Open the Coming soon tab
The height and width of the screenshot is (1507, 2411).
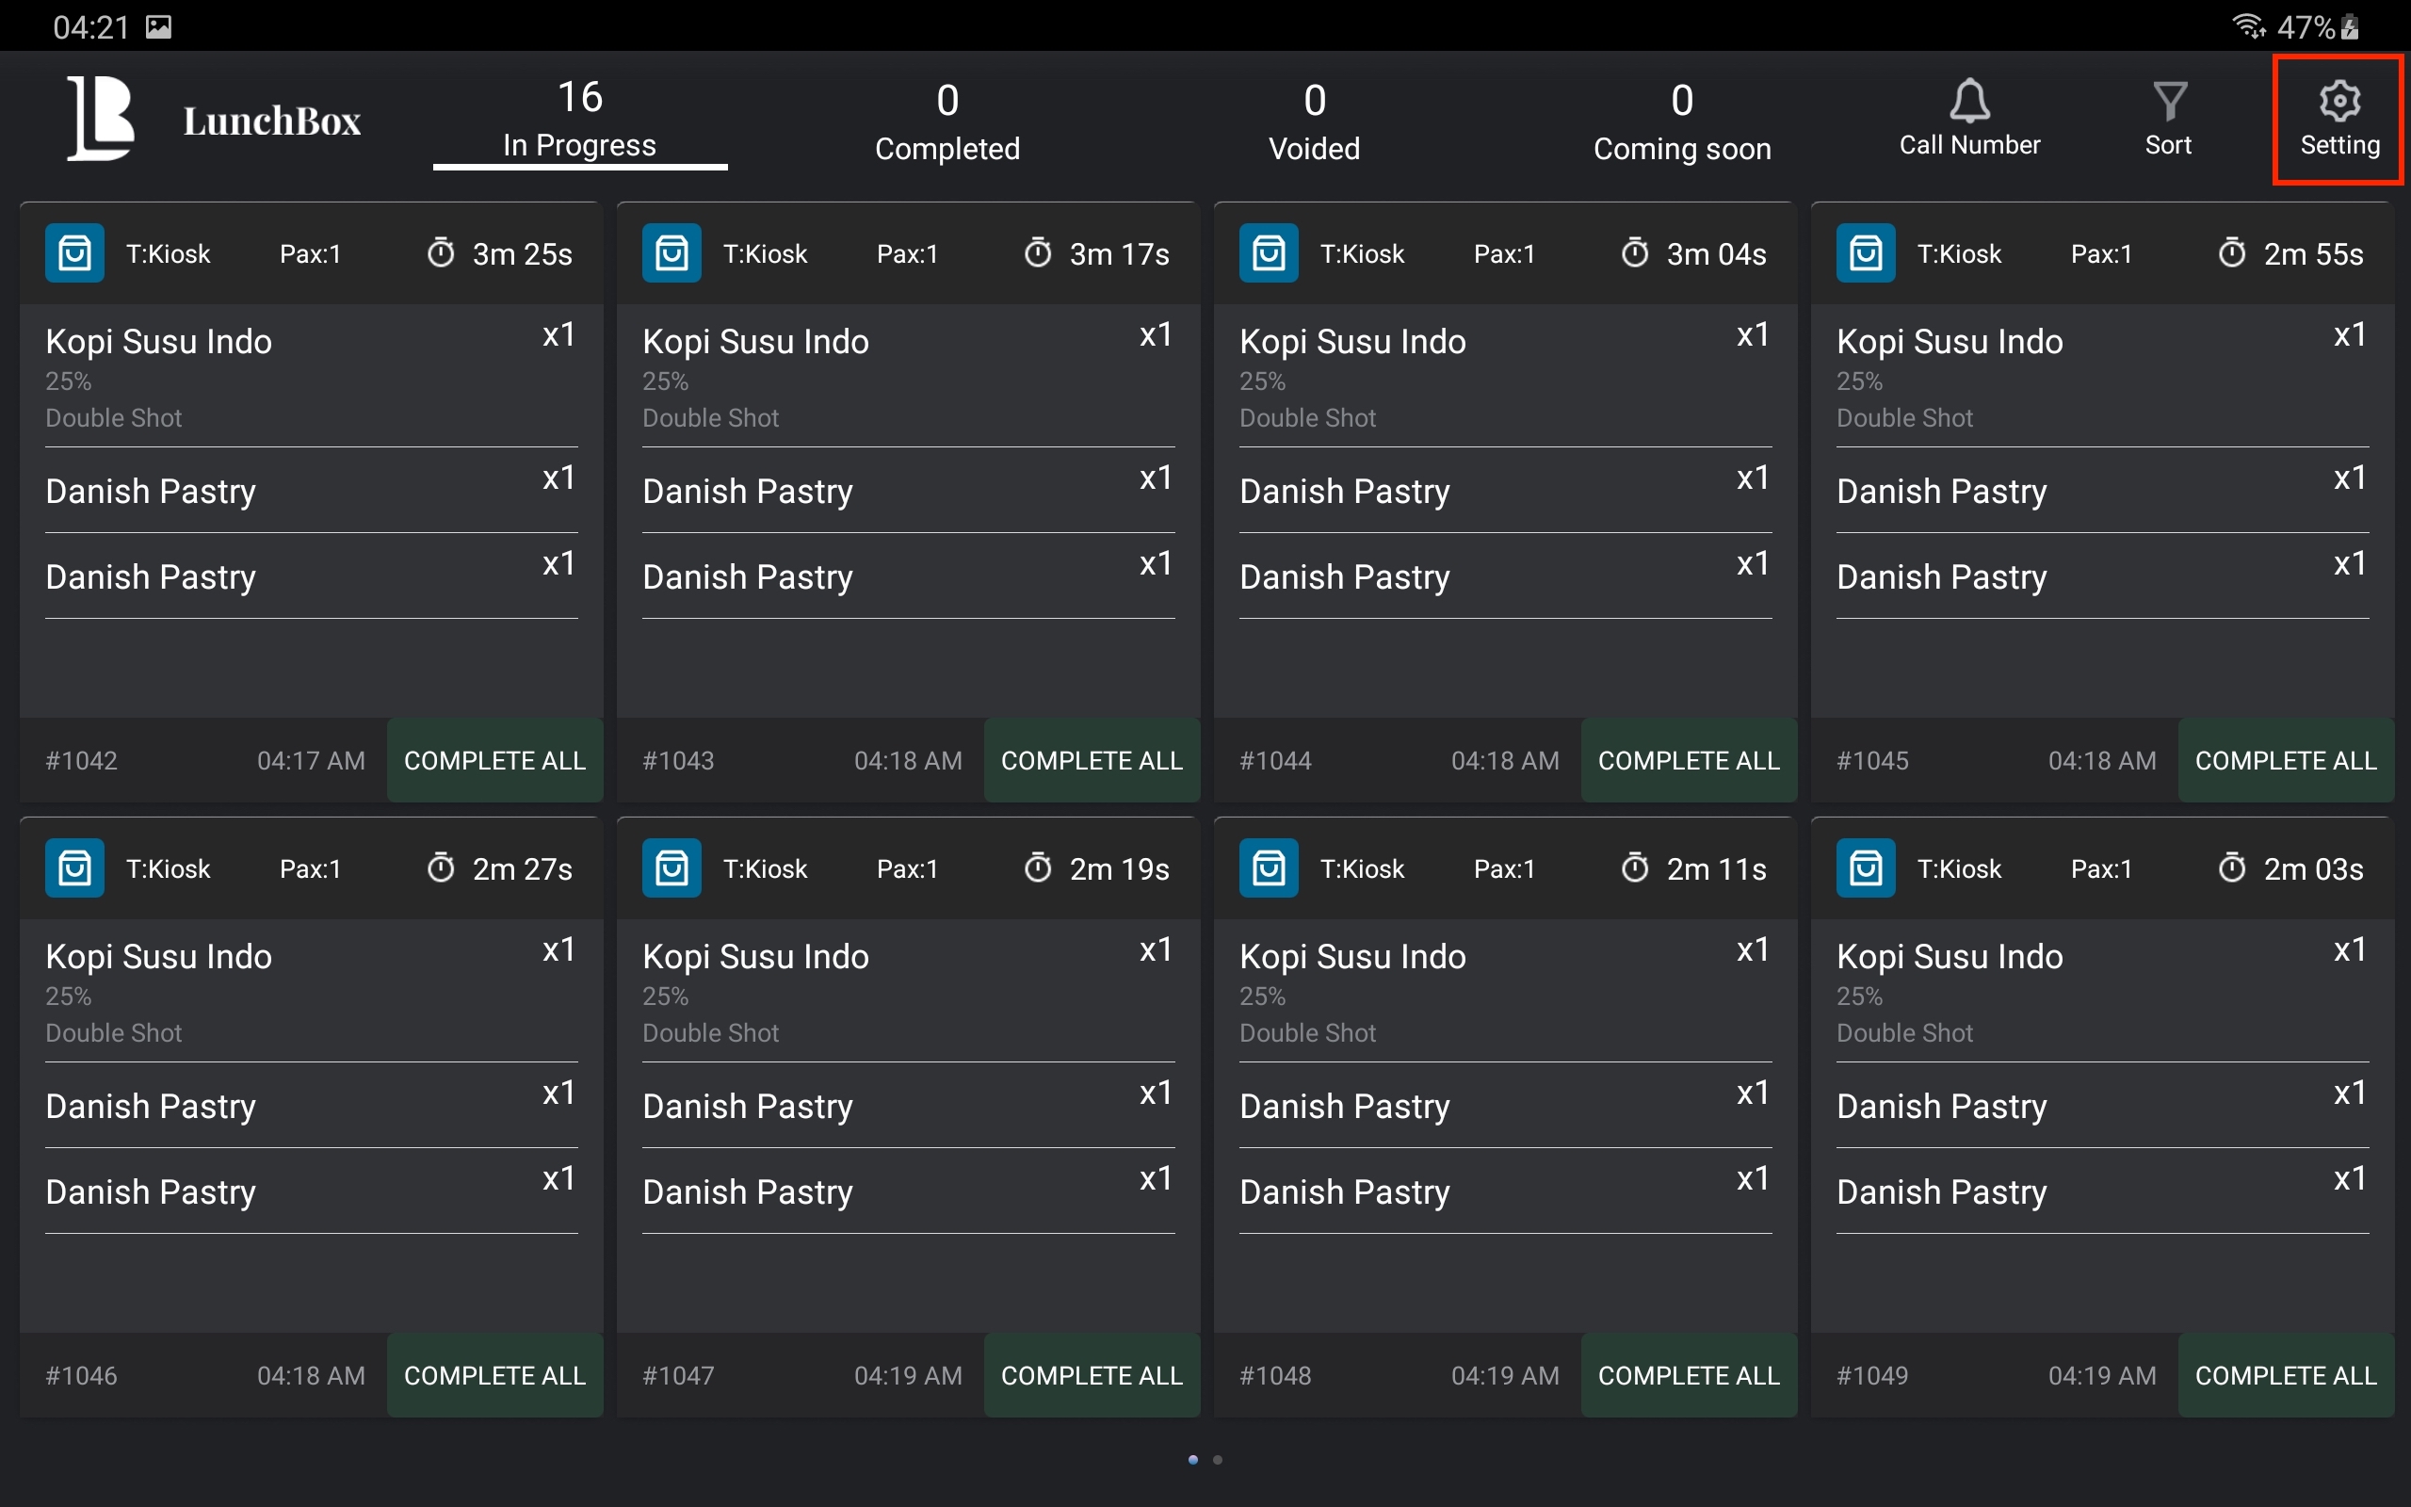pyautogui.click(x=1682, y=122)
